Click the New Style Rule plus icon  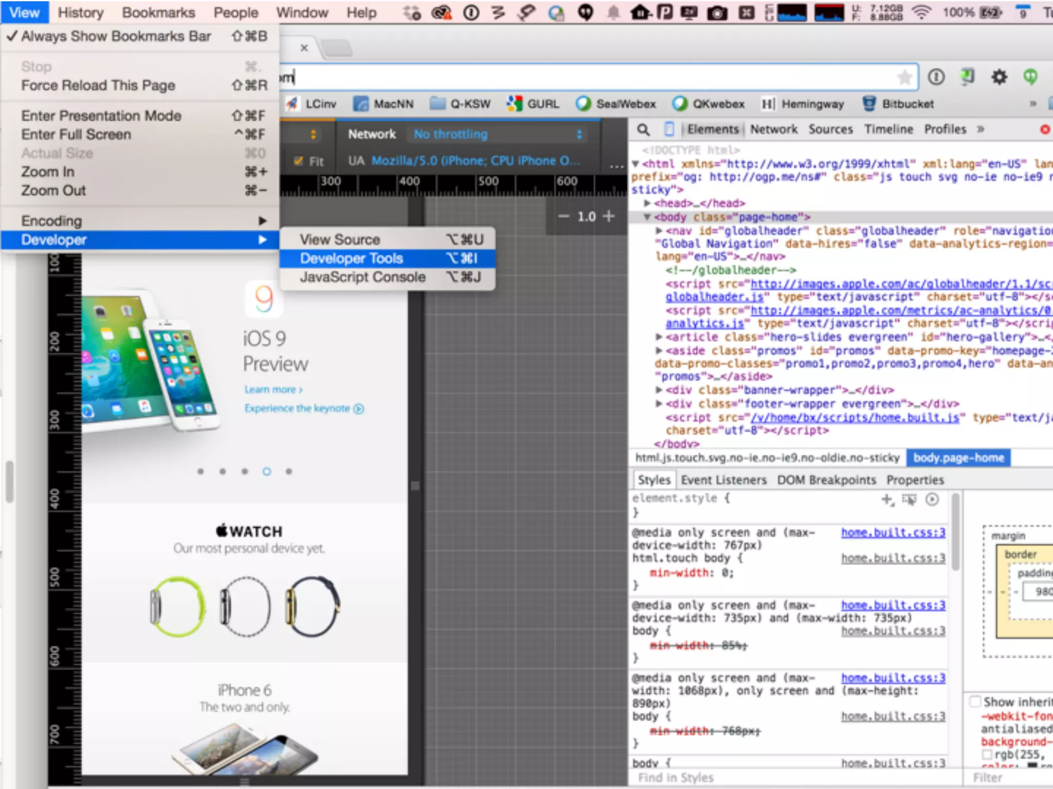click(887, 499)
